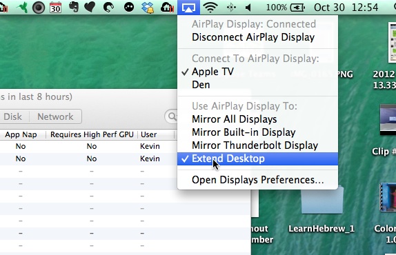Image resolution: width=396 pixels, height=255 pixels.
Task: Select Den as AirPlay display
Action: point(257,85)
